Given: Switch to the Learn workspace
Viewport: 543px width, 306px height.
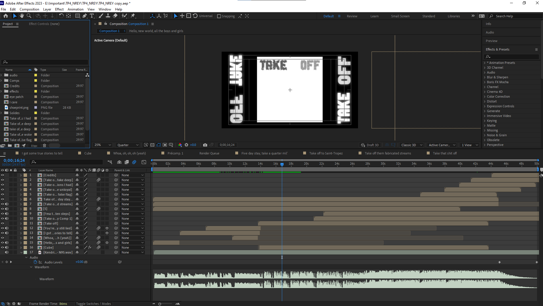Looking at the screenshot, I should coord(374,16).
